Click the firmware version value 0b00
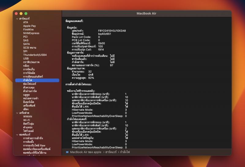Screen dimensions: 245x167 click(x=101, y=43)
